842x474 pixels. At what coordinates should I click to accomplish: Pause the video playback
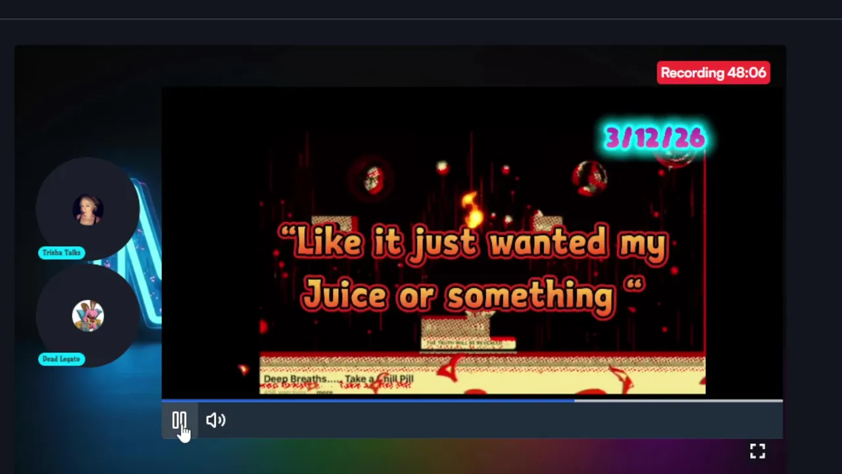(x=179, y=420)
